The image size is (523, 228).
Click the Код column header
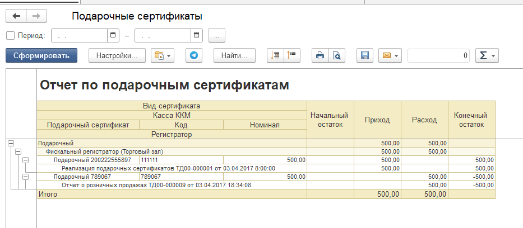(x=181, y=125)
